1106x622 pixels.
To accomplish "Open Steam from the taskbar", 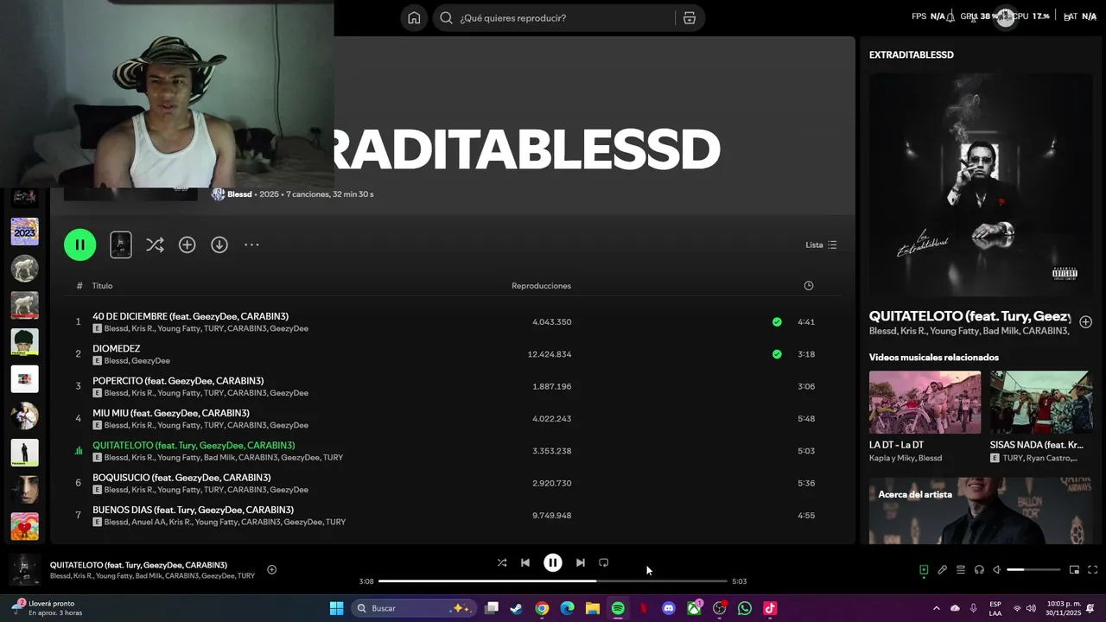I will coord(516,608).
